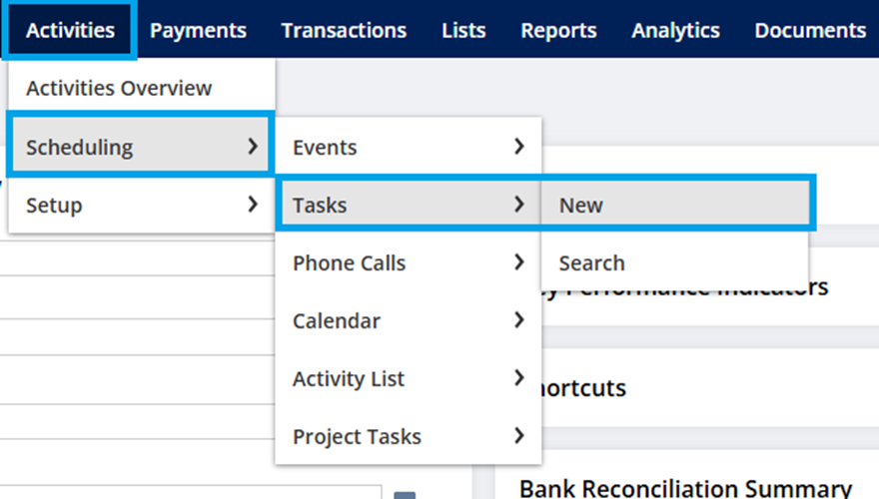Select the Analytics menu tab
Image resolution: width=879 pixels, height=499 pixels.
coord(675,30)
